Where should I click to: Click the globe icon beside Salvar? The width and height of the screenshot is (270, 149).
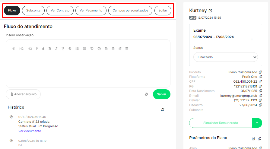[146, 94]
